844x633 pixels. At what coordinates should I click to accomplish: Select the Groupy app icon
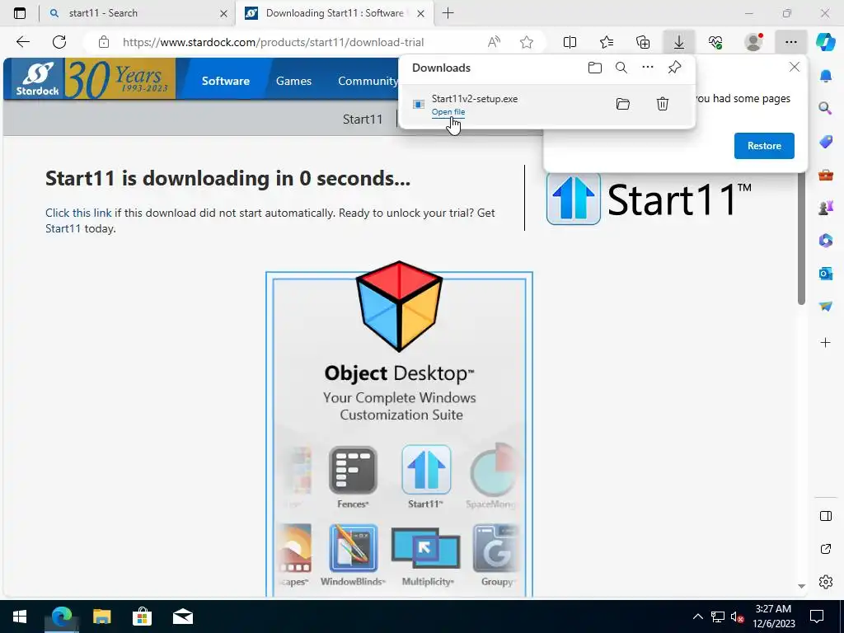pyautogui.click(x=495, y=548)
